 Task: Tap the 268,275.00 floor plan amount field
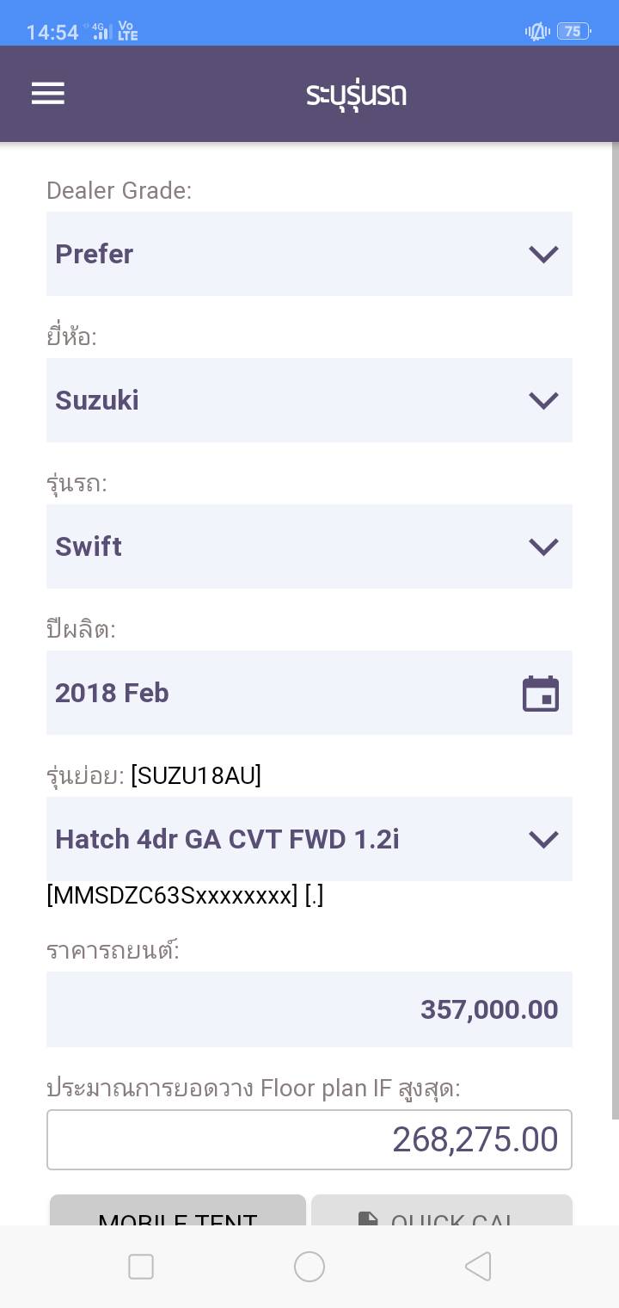click(309, 1139)
